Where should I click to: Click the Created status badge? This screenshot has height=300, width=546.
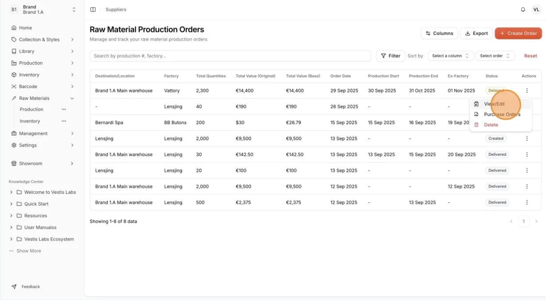coord(496,138)
